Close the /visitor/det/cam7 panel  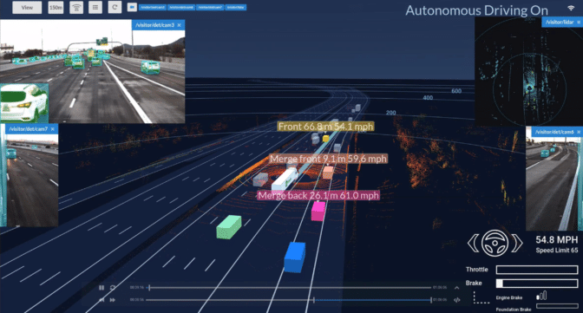pos(52,129)
